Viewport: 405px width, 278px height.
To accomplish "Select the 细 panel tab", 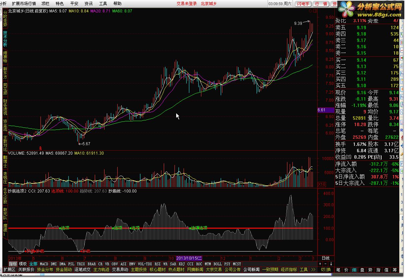I will pyautogui.click(x=354, y=270).
